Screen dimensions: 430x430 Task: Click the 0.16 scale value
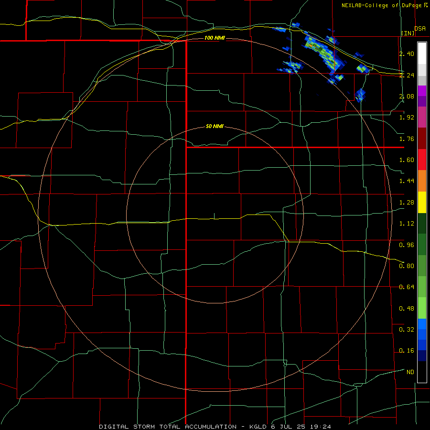pos(407,351)
